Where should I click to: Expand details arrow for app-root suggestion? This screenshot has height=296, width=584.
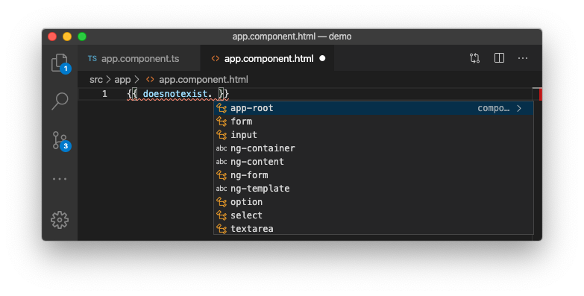click(x=519, y=108)
